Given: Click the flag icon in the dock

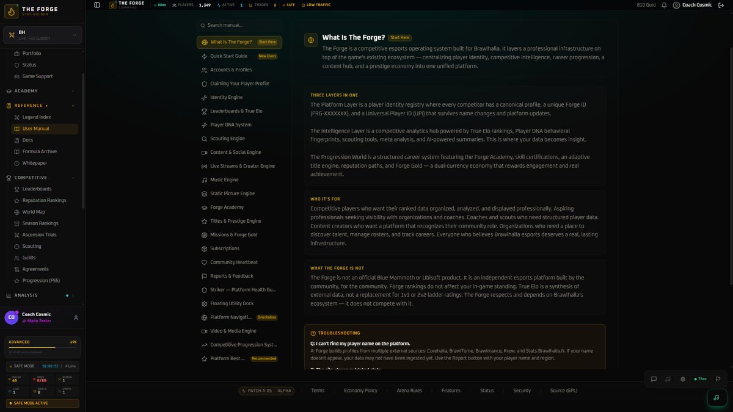Looking at the screenshot, I should tap(718, 379).
